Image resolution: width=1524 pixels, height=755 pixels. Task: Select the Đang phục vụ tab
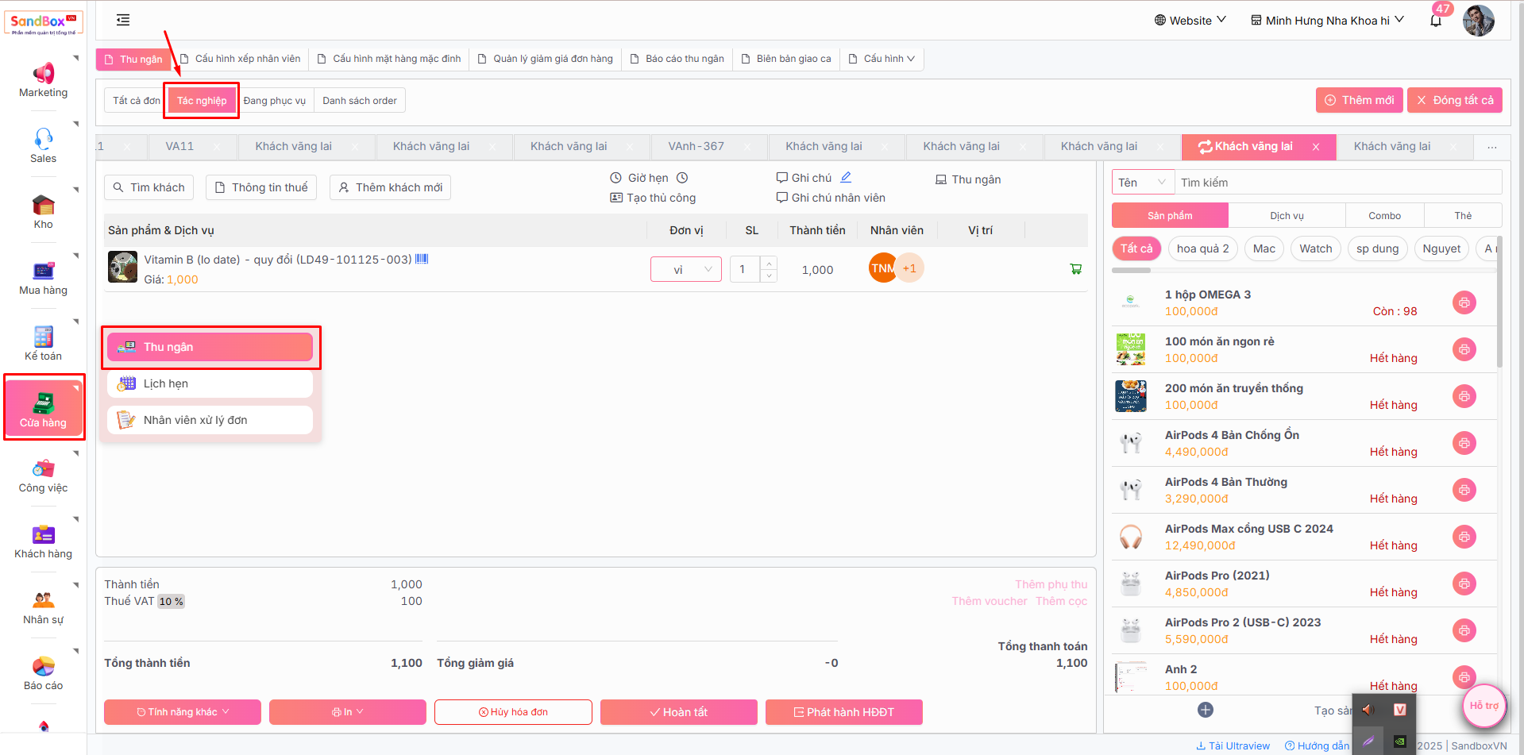pyautogui.click(x=274, y=101)
